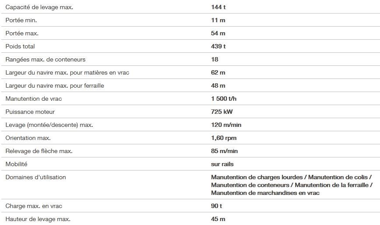
Task: Click the 'sur rails' mobility value
Action: pyautogui.click(x=222, y=164)
